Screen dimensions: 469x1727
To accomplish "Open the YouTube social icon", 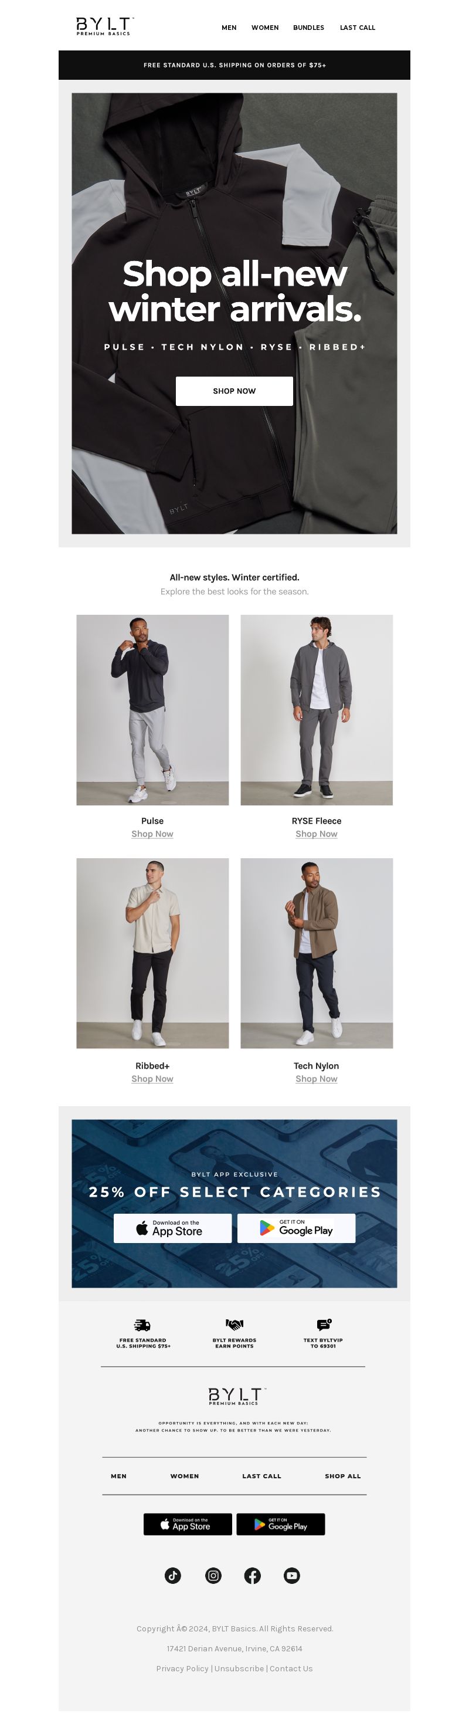I will [291, 1575].
